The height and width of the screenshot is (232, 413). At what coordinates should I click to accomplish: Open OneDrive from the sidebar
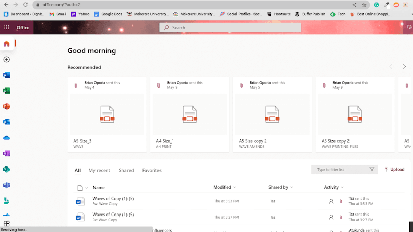7,138
